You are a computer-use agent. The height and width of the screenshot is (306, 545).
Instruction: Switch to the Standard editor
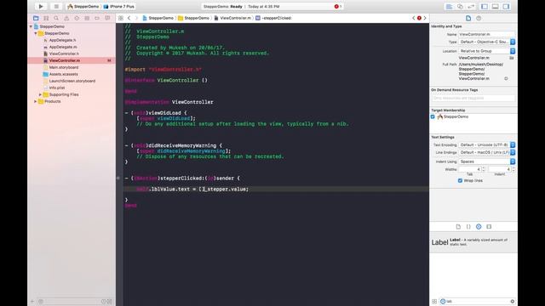point(449,7)
